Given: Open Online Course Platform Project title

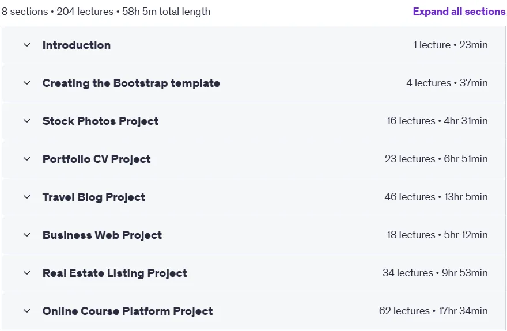Looking at the screenshot, I should tap(128, 311).
